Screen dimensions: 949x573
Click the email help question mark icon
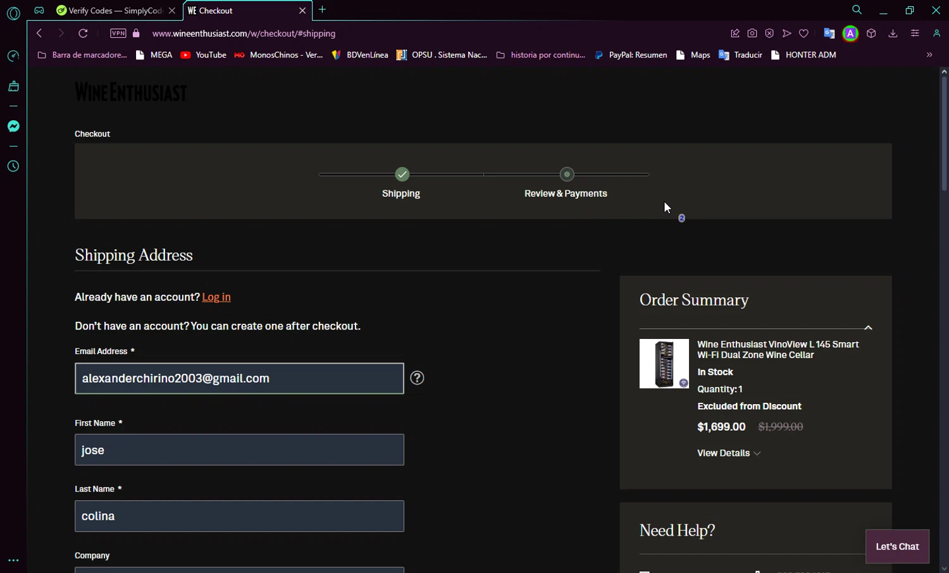417,378
